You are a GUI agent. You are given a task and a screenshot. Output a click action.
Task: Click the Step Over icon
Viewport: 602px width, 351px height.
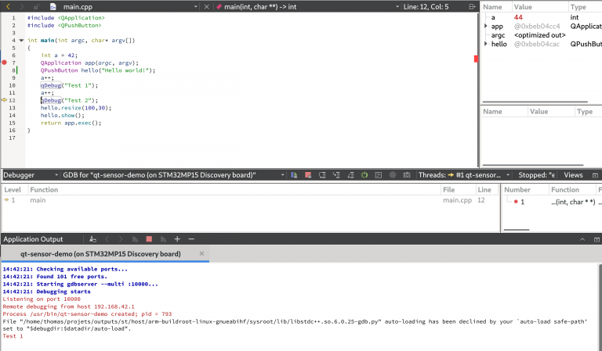[322, 175]
